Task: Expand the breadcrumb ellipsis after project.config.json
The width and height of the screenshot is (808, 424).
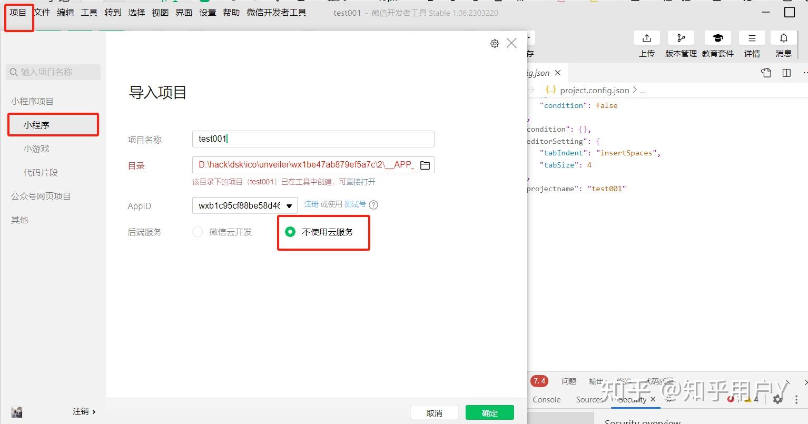Action: 643,90
